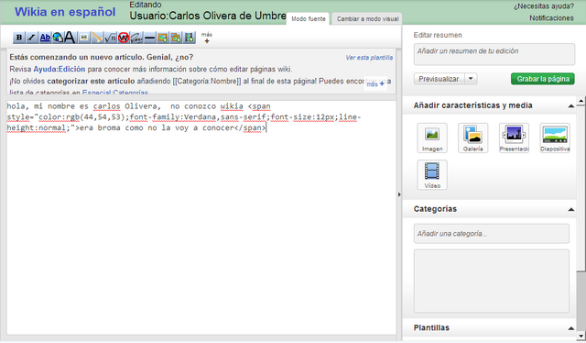Focus the 'Añadir una categoría' field
The image size is (586, 343).
coord(492,234)
